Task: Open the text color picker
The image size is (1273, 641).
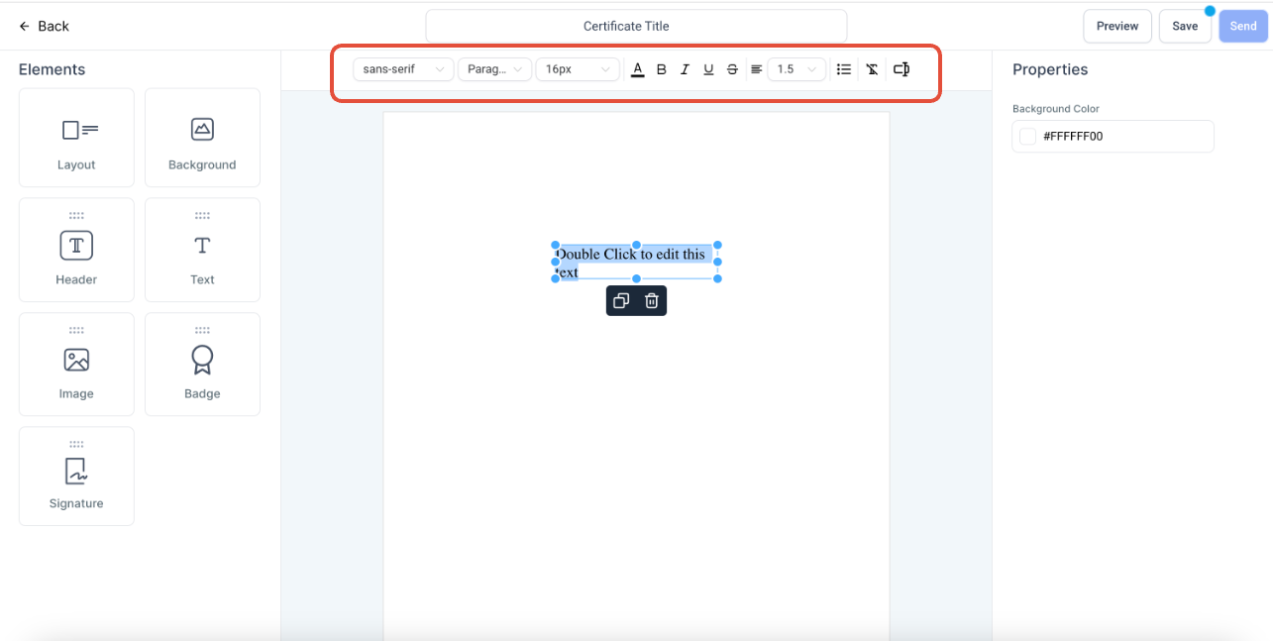Action: pos(638,69)
